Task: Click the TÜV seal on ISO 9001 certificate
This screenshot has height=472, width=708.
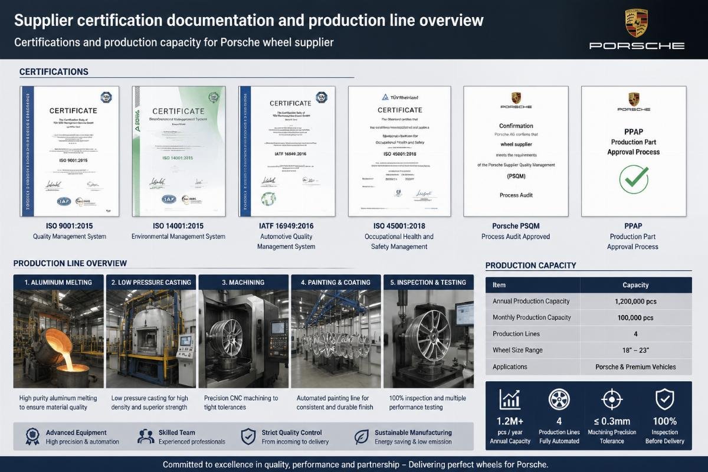Action: pos(107,97)
